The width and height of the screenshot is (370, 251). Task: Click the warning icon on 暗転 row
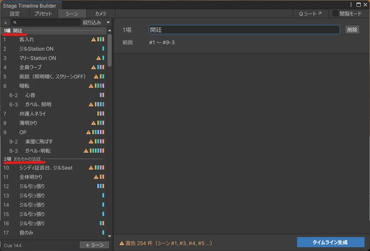tap(91, 86)
